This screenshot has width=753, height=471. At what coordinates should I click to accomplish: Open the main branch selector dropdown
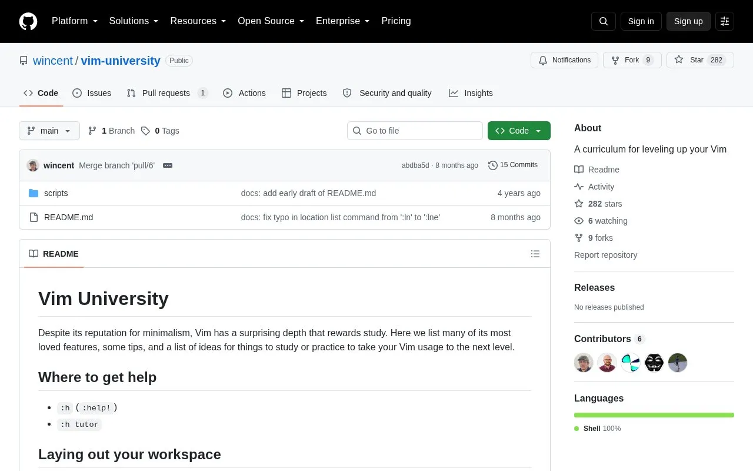tap(49, 131)
